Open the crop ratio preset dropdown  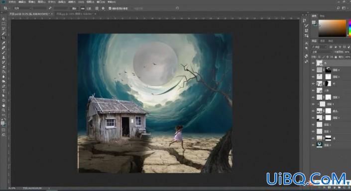(x=22, y=8)
